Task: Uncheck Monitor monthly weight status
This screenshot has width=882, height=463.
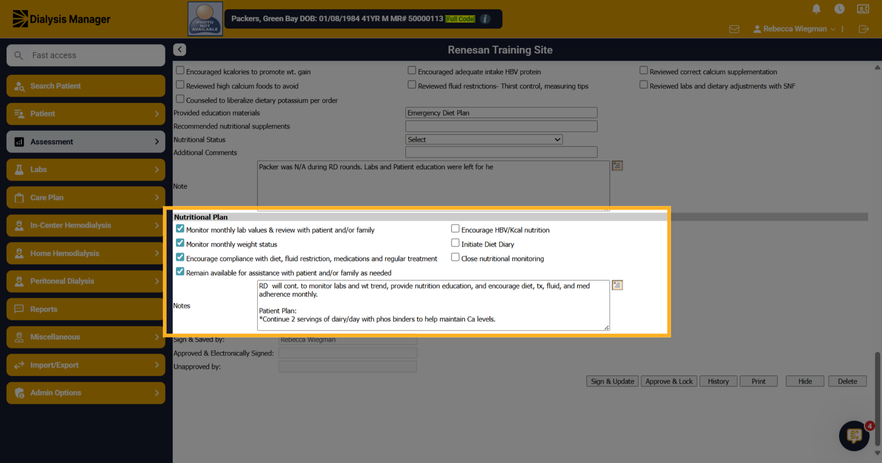Action: pyautogui.click(x=180, y=243)
